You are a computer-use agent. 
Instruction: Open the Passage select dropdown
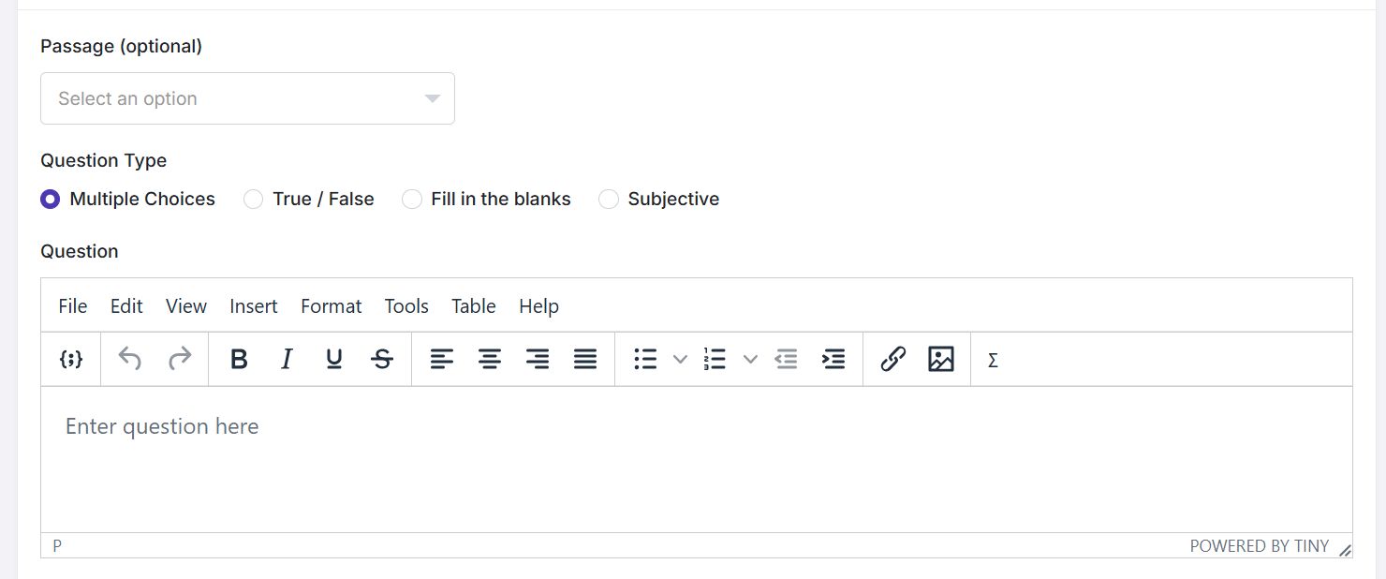coord(247,98)
